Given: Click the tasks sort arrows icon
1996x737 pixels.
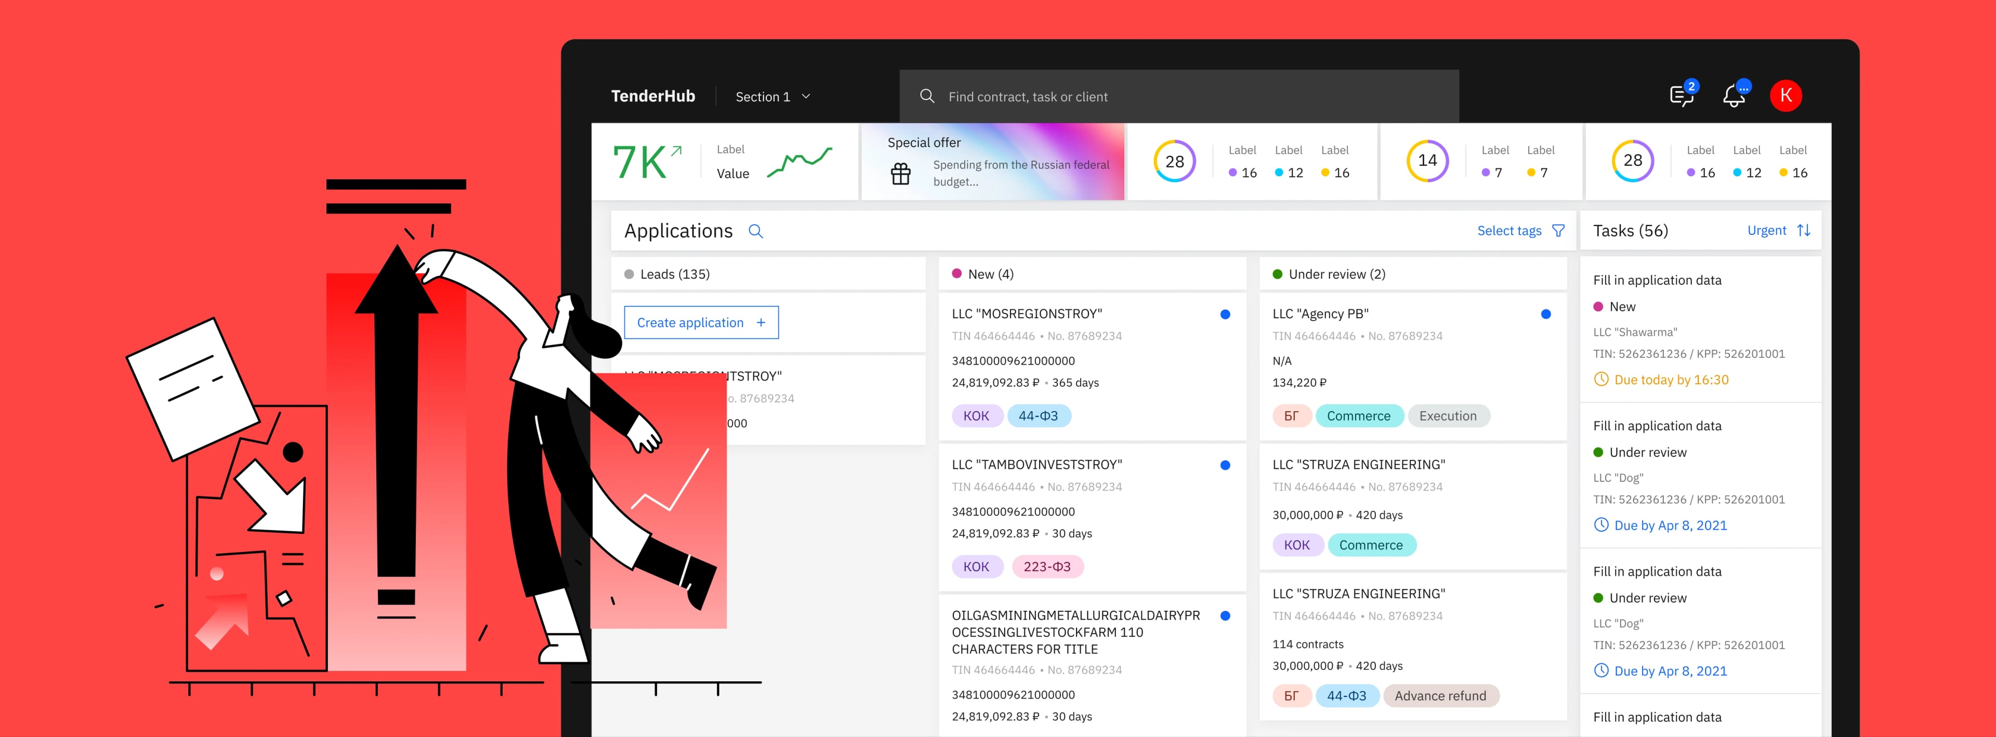Looking at the screenshot, I should click(1804, 230).
